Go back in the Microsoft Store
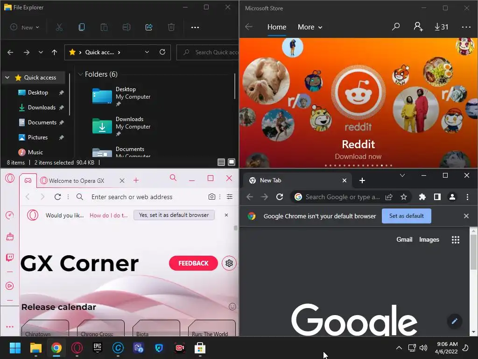This screenshot has width=478, height=359. pyautogui.click(x=249, y=27)
